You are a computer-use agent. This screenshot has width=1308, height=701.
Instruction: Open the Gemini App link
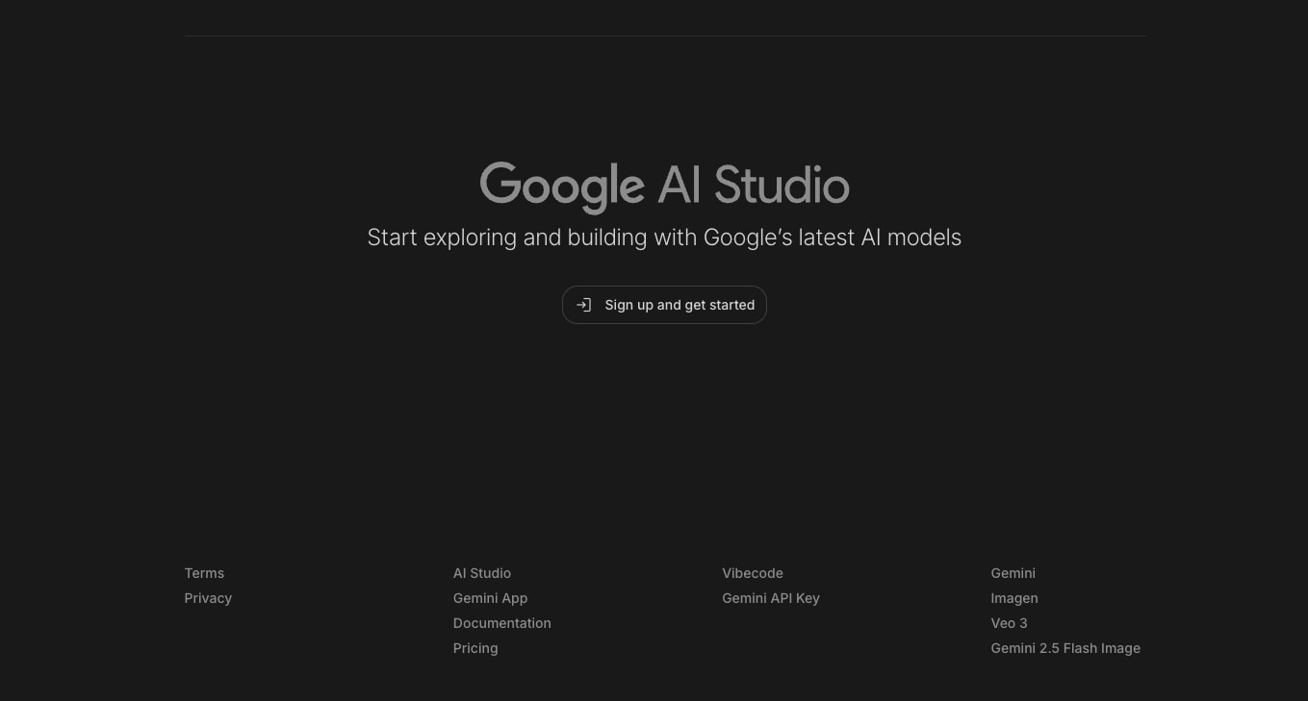(x=491, y=598)
